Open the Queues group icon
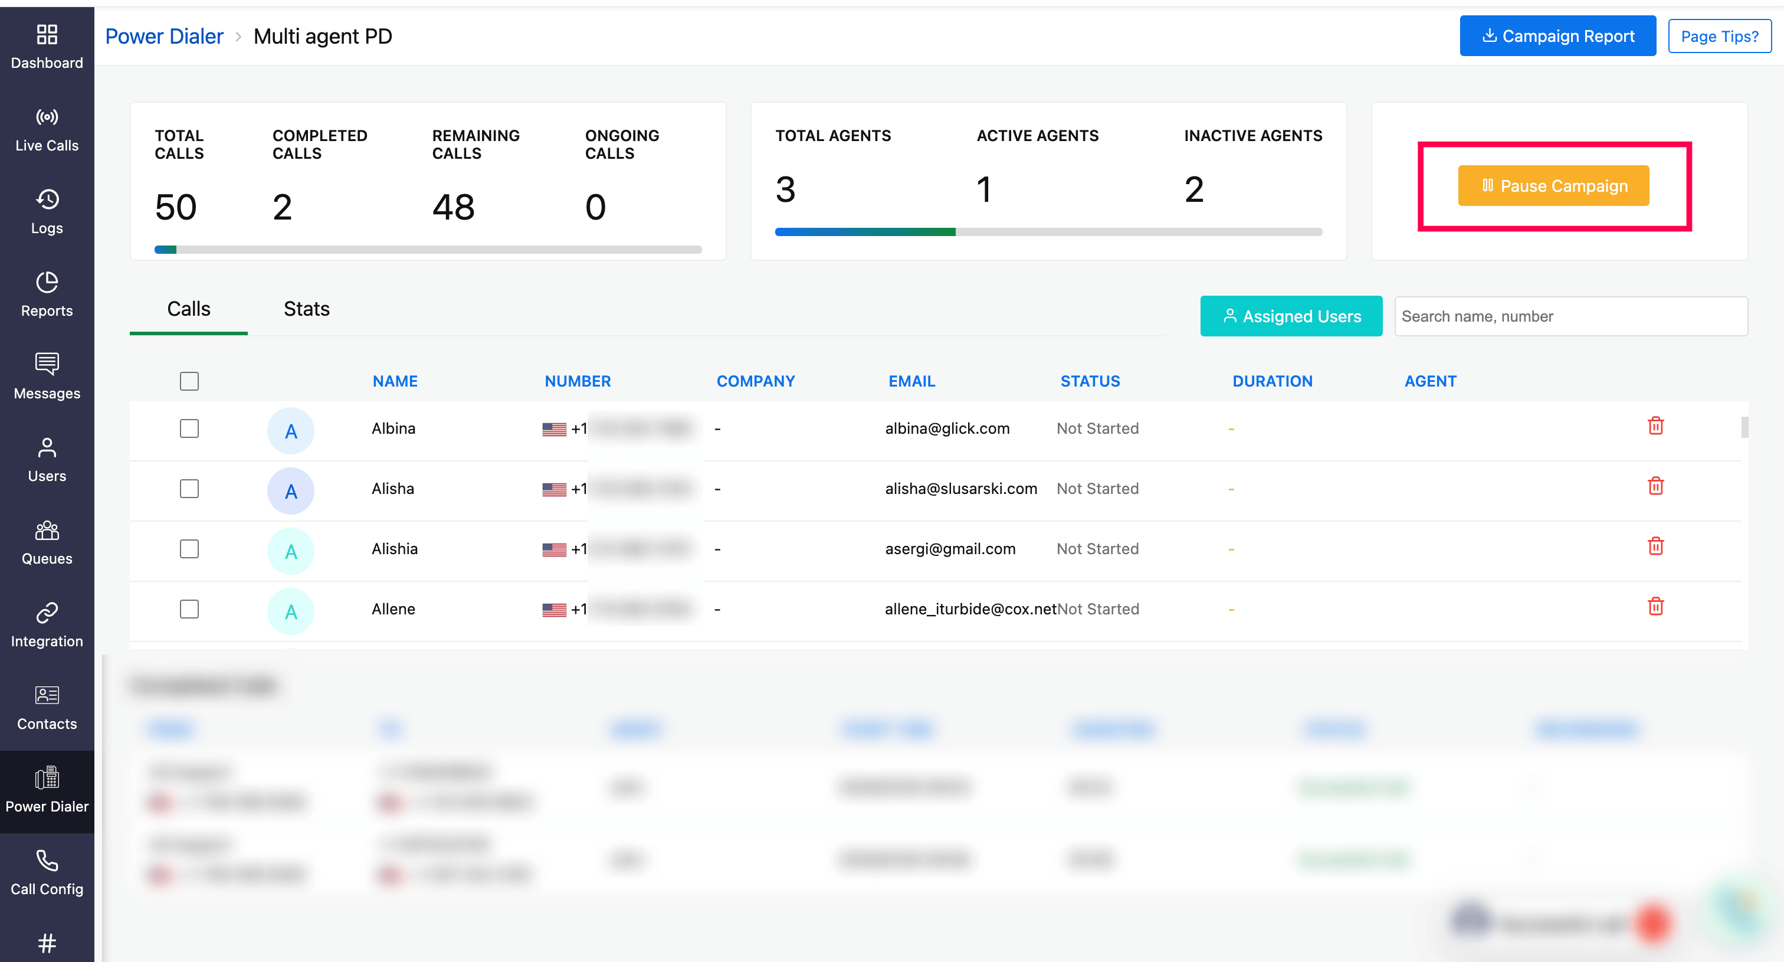Image resolution: width=1784 pixels, height=962 pixels. tap(47, 531)
